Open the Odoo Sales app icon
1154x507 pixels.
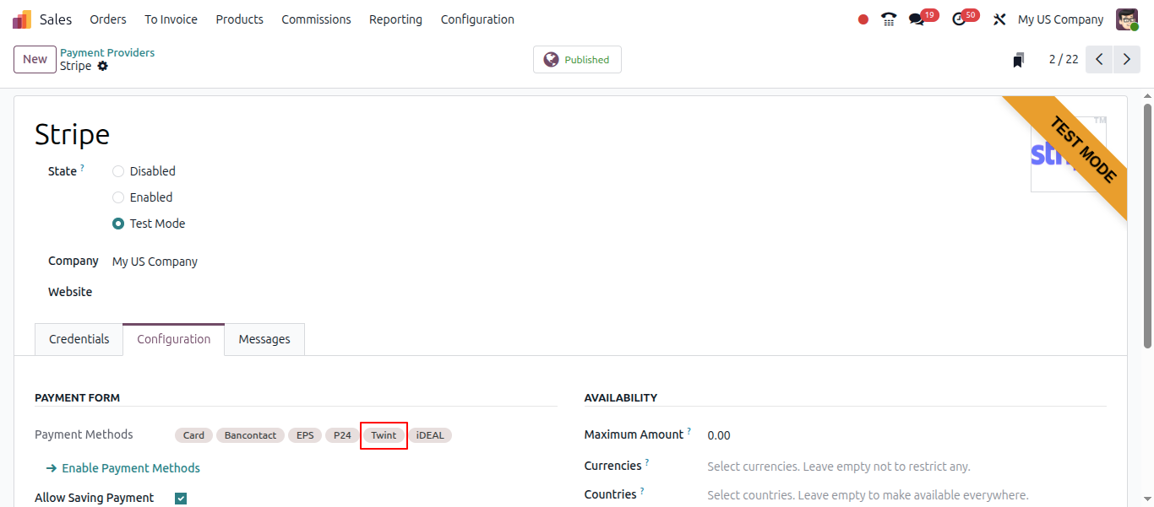pyautogui.click(x=22, y=19)
